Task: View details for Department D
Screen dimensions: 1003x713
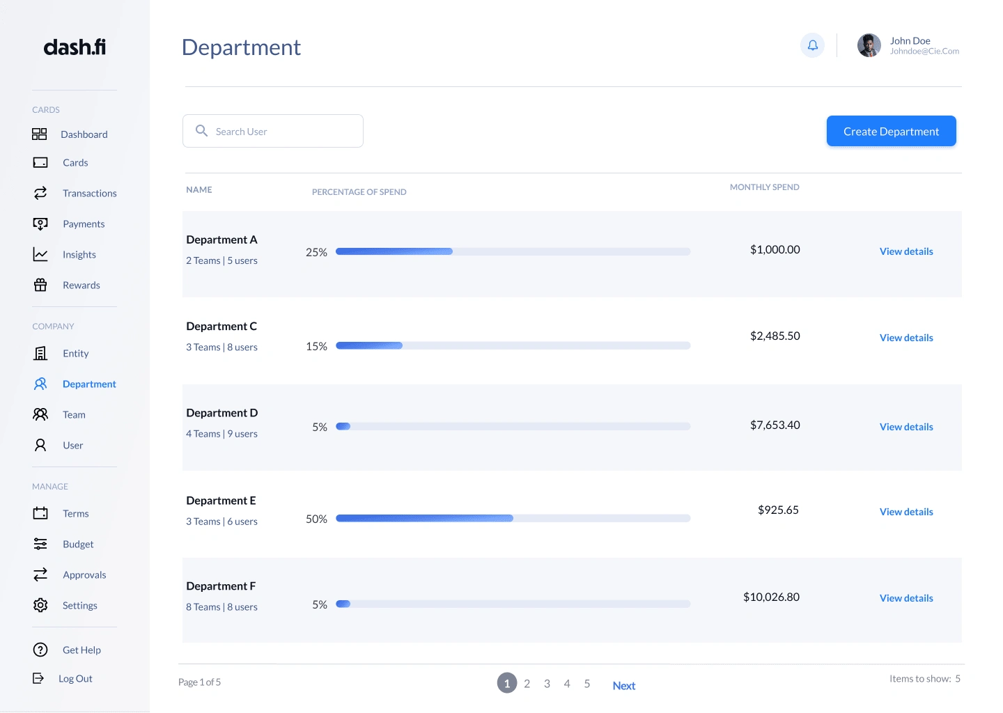Action: click(x=906, y=427)
